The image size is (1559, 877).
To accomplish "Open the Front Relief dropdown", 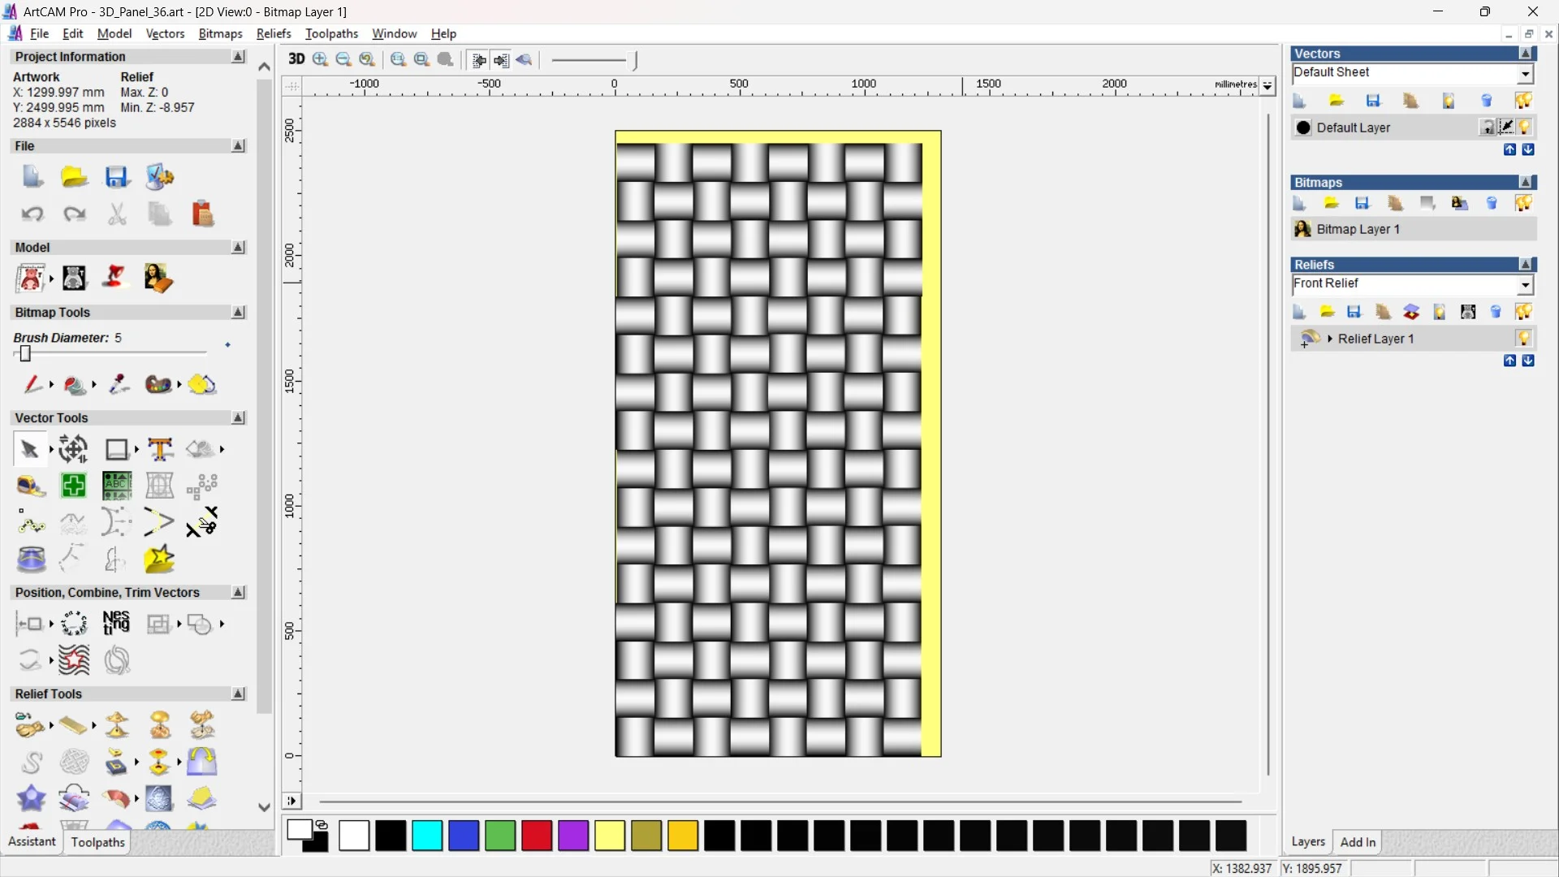I will (x=1525, y=285).
